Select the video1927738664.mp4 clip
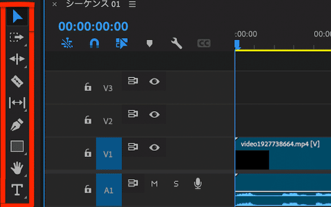The image size is (331, 207). pyautogui.click(x=283, y=154)
